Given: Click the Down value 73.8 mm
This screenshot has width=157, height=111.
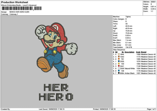Looking at the screenshot, I should tap(129, 33).
